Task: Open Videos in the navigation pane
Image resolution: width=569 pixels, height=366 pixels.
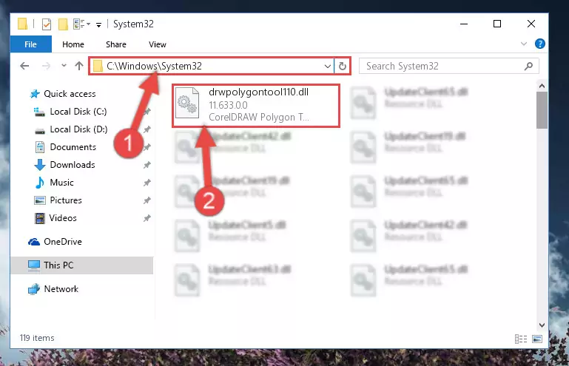Action: (63, 218)
